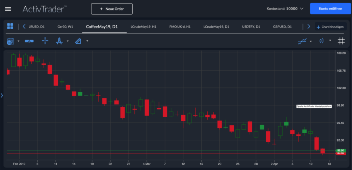Viewport: 352px width, 170px height.
Task: Show further chart tabs with the right arrow
Action: pyautogui.click(x=309, y=26)
